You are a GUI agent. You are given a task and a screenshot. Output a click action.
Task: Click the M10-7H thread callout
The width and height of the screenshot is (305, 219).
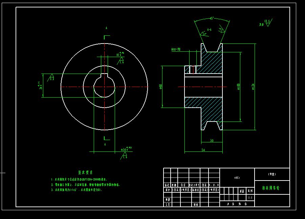(x=176, y=50)
